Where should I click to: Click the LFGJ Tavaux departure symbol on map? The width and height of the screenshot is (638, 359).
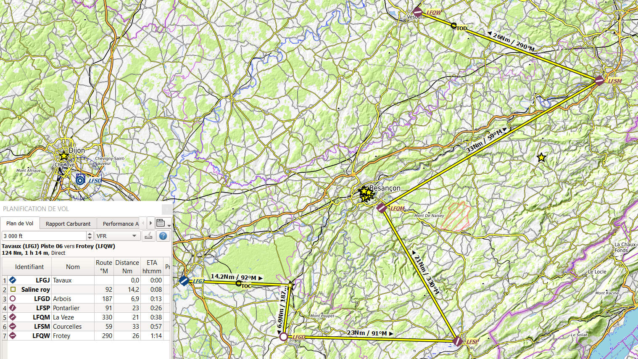pos(184,280)
